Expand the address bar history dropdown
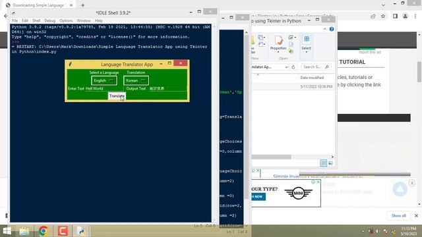The image size is (422, 237). point(286,67)
